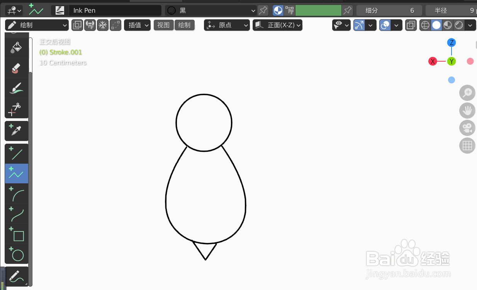Screen dimensions: 477x290
Task: Click the Polyline tool icon in header
Action: tap(36, 10)
